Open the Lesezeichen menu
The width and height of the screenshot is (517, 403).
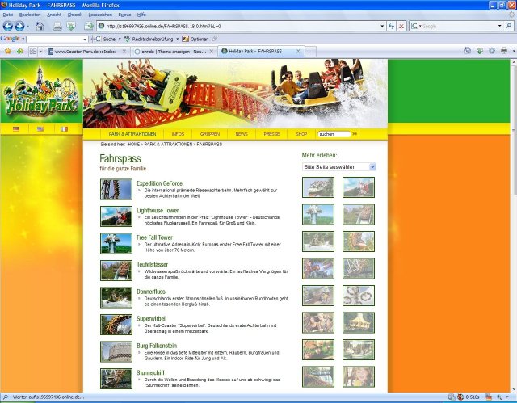(x=100, y=15)
